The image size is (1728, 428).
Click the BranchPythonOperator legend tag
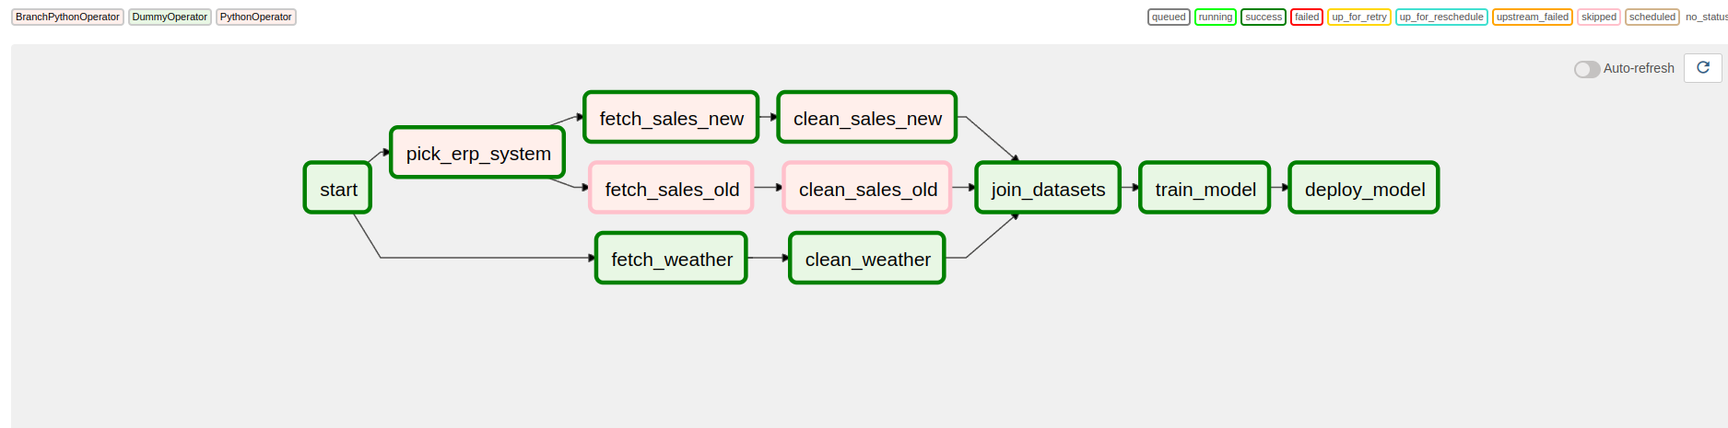tap(67, 17)
